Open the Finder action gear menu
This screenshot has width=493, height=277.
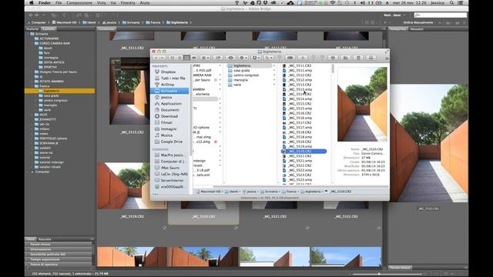[243, 58]
